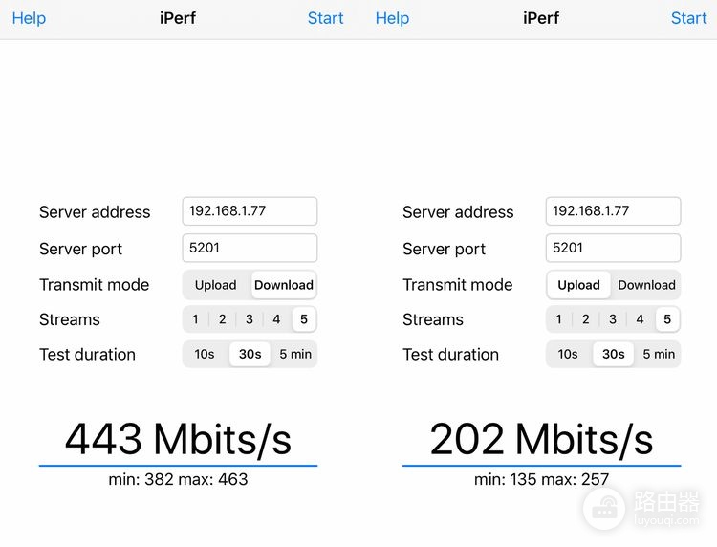Choose 3 streams in left screen
This screenshot has width=717, height=547.
250,319
